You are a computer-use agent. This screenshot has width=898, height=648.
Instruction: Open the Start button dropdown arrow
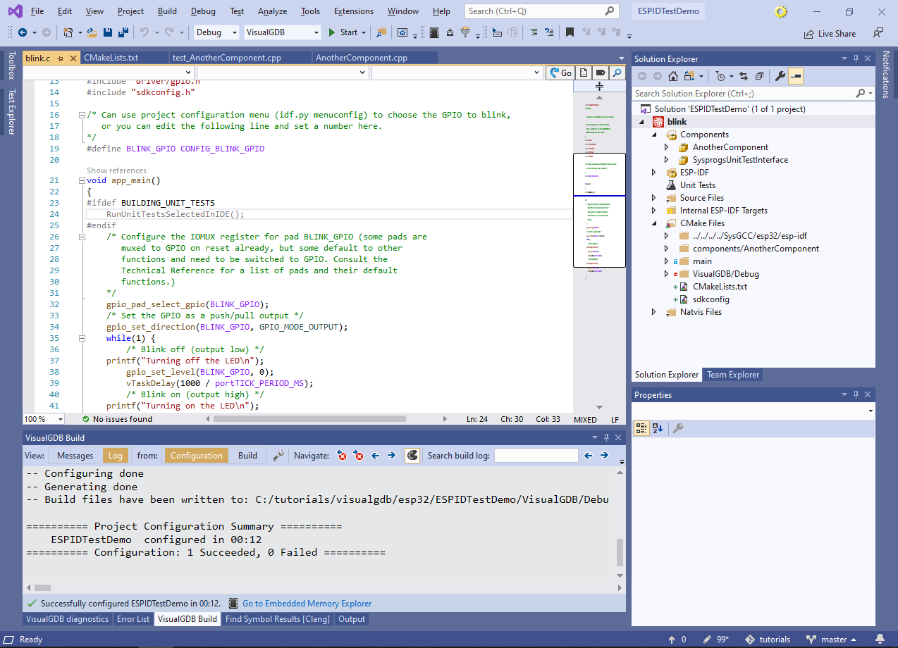pyautogui.click(x=364, y=32)
